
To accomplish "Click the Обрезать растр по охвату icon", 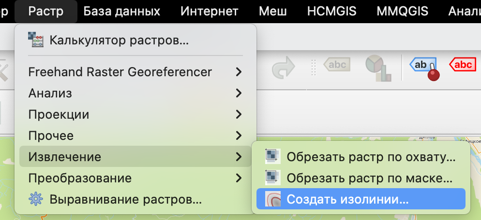I will 272,157.
